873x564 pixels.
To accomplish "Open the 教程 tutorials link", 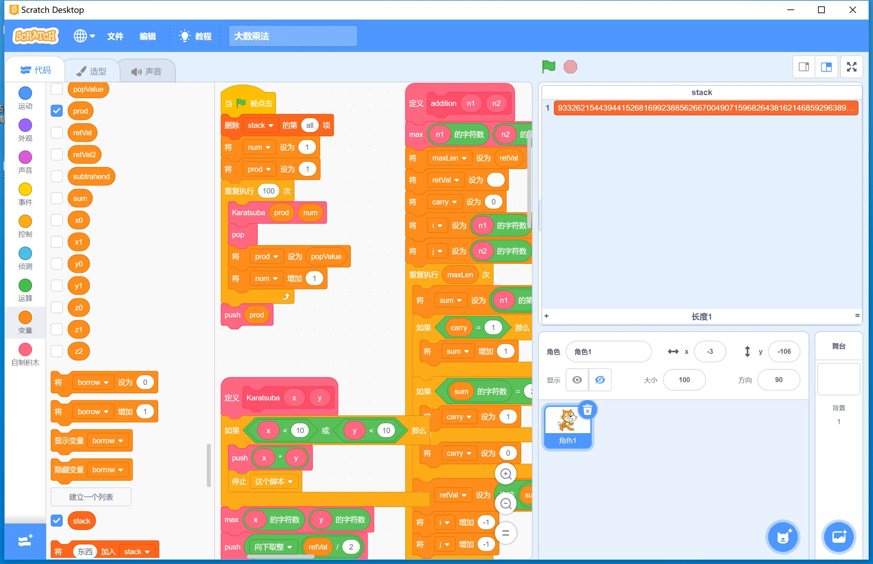I will 195,36.
